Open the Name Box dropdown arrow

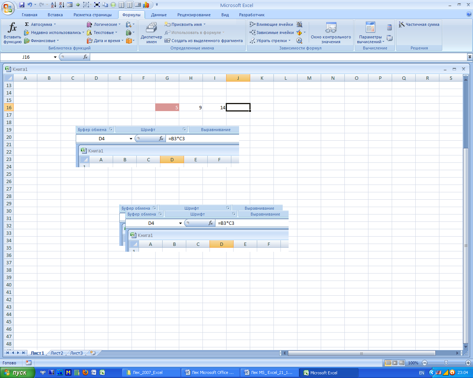pos(55,57)
